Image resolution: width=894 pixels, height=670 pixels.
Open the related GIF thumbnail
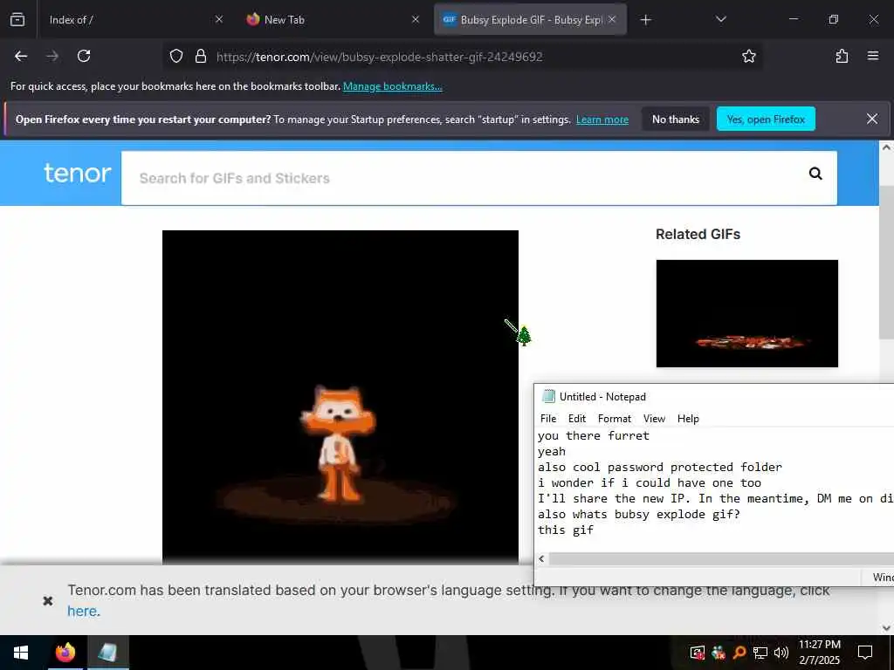click(747, 313)
